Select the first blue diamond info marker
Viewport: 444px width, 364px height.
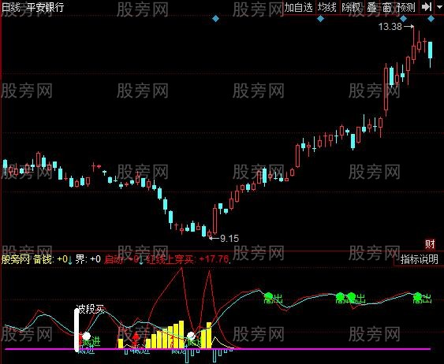point(215,19)
